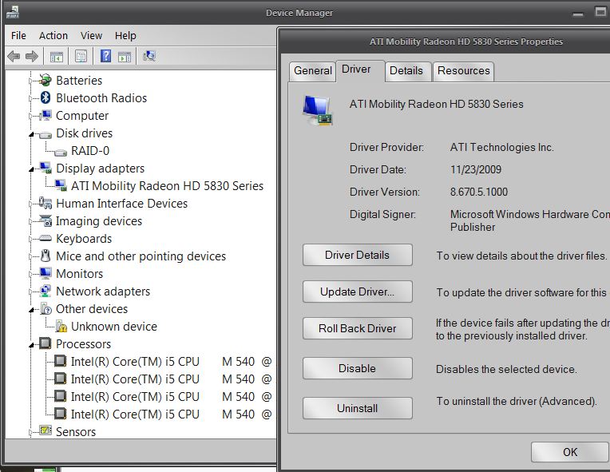Viewport: 610px width, 472px height.
Task: Click the Network adapters icon
Action: click(x=46, y=291)
